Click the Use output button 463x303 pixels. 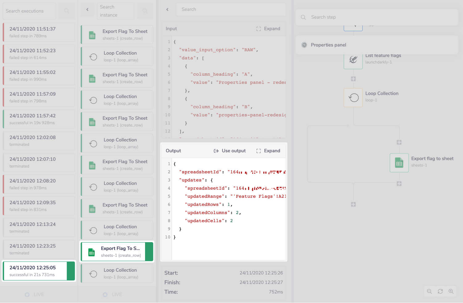click(x=230, y=151)
